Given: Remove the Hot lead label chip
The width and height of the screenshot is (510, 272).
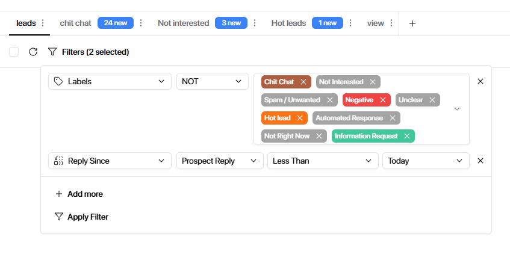Looking at the screenshot, I should (x=300, y=118).
